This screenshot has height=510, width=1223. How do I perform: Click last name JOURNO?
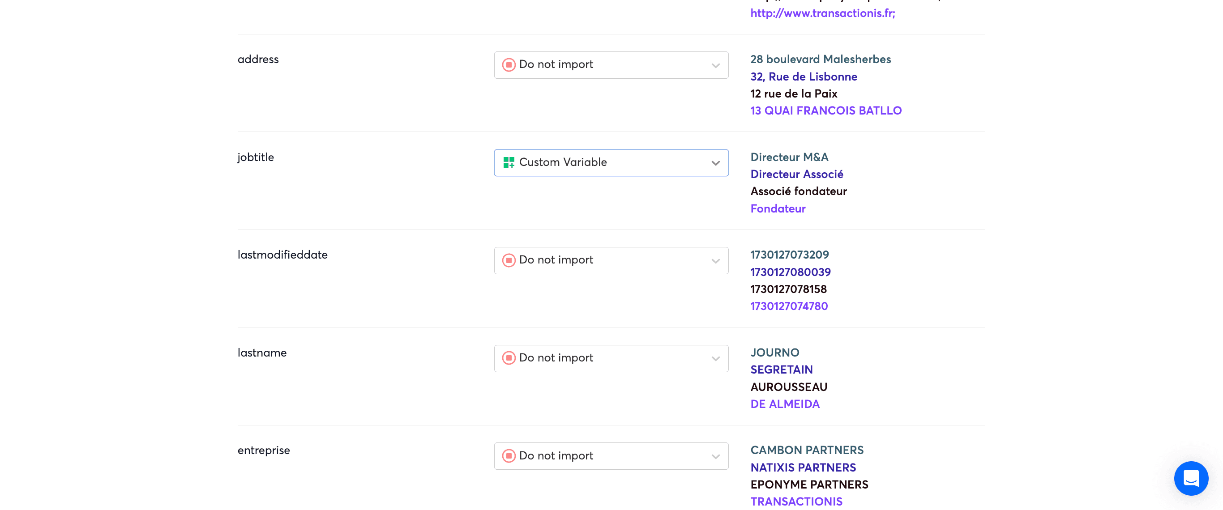click(x=774, y=353)
